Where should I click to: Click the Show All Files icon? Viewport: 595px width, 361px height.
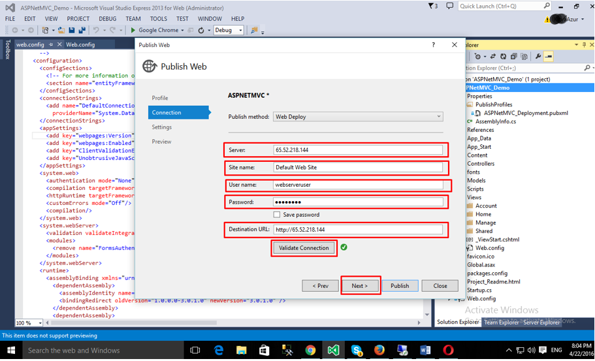click(x=524, y=57)
